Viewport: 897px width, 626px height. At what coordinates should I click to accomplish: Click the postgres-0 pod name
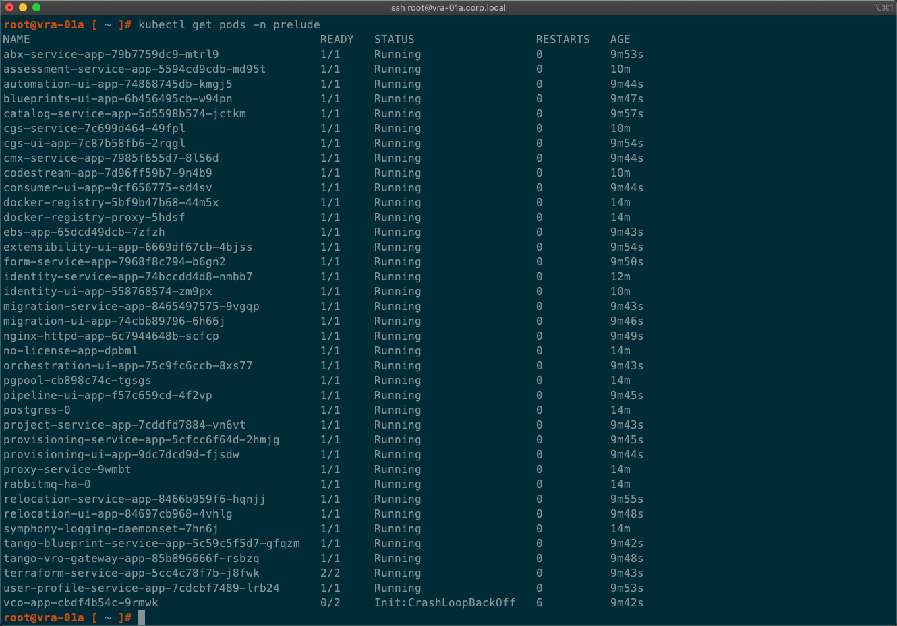pyautogui.click(x=37, y=410)
